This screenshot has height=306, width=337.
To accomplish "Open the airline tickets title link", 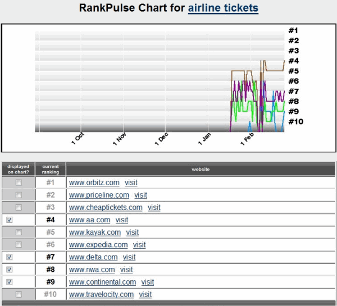I will 223,8.
